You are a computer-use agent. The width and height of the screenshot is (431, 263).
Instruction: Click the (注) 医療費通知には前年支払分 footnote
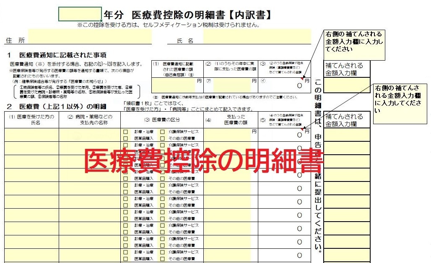[225, 97]
